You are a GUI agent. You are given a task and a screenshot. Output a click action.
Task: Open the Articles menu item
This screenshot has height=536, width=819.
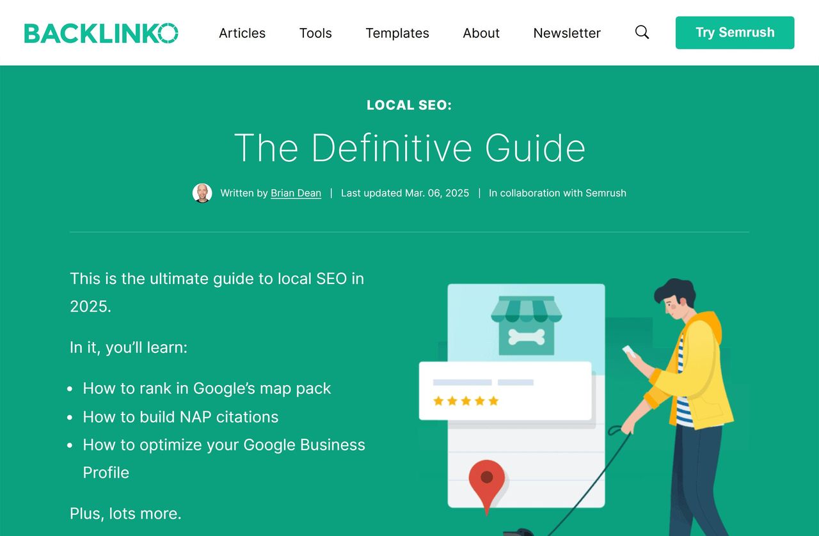pos(242,33)
